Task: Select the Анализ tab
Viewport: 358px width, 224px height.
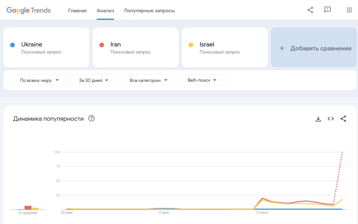Action: coord(105,11)
